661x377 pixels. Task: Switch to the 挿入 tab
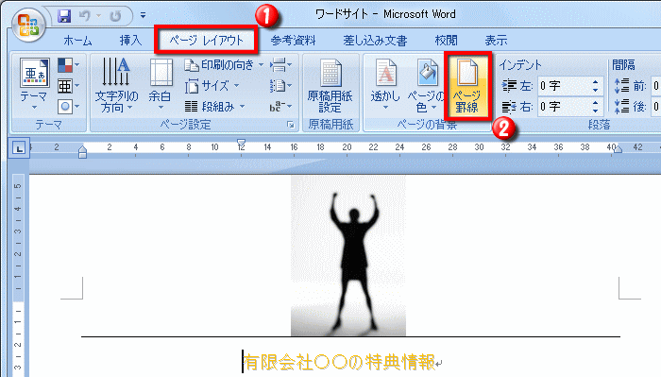point(130,41)
